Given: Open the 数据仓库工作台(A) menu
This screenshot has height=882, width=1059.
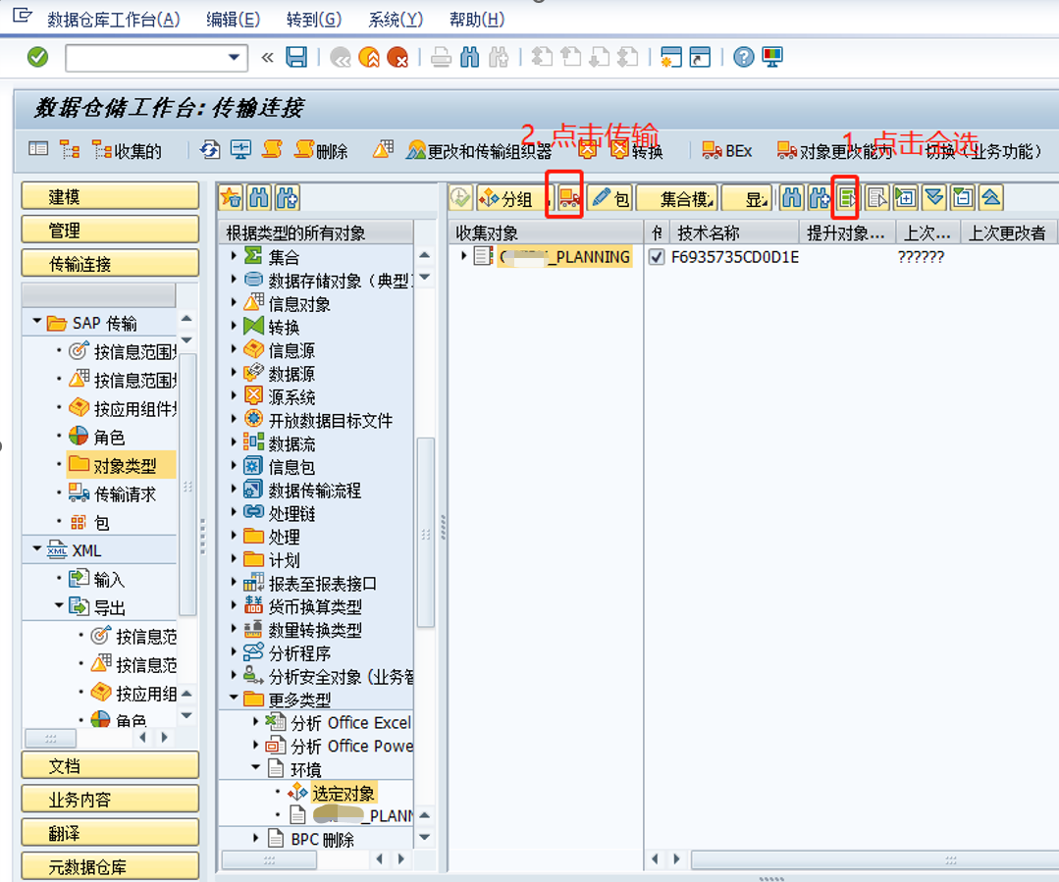Looking at the screenshot, I should pyautogui.click(x=114, y=20).
